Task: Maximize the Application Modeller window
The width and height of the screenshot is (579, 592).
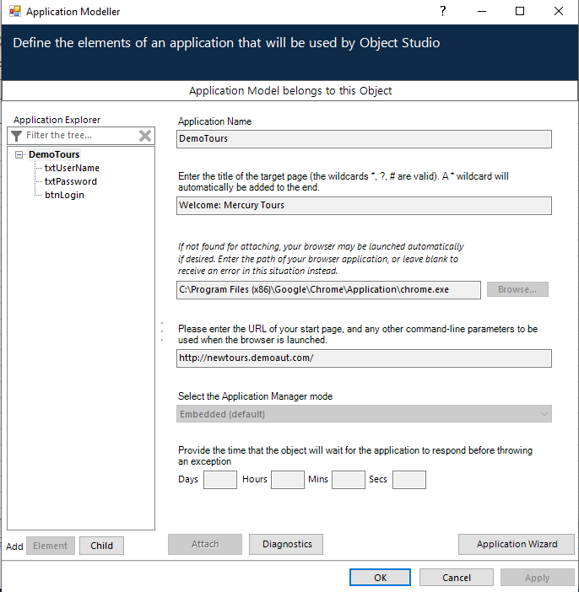Action: pyautogui.click(x=520, y=11)
